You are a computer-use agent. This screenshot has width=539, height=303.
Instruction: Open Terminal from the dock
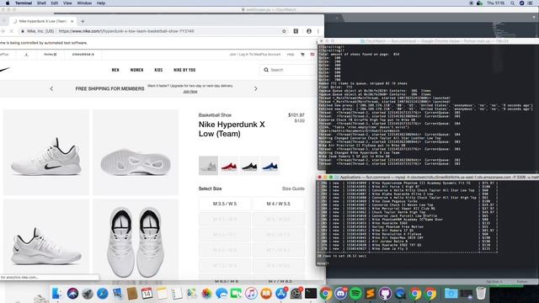coord(311,294)
